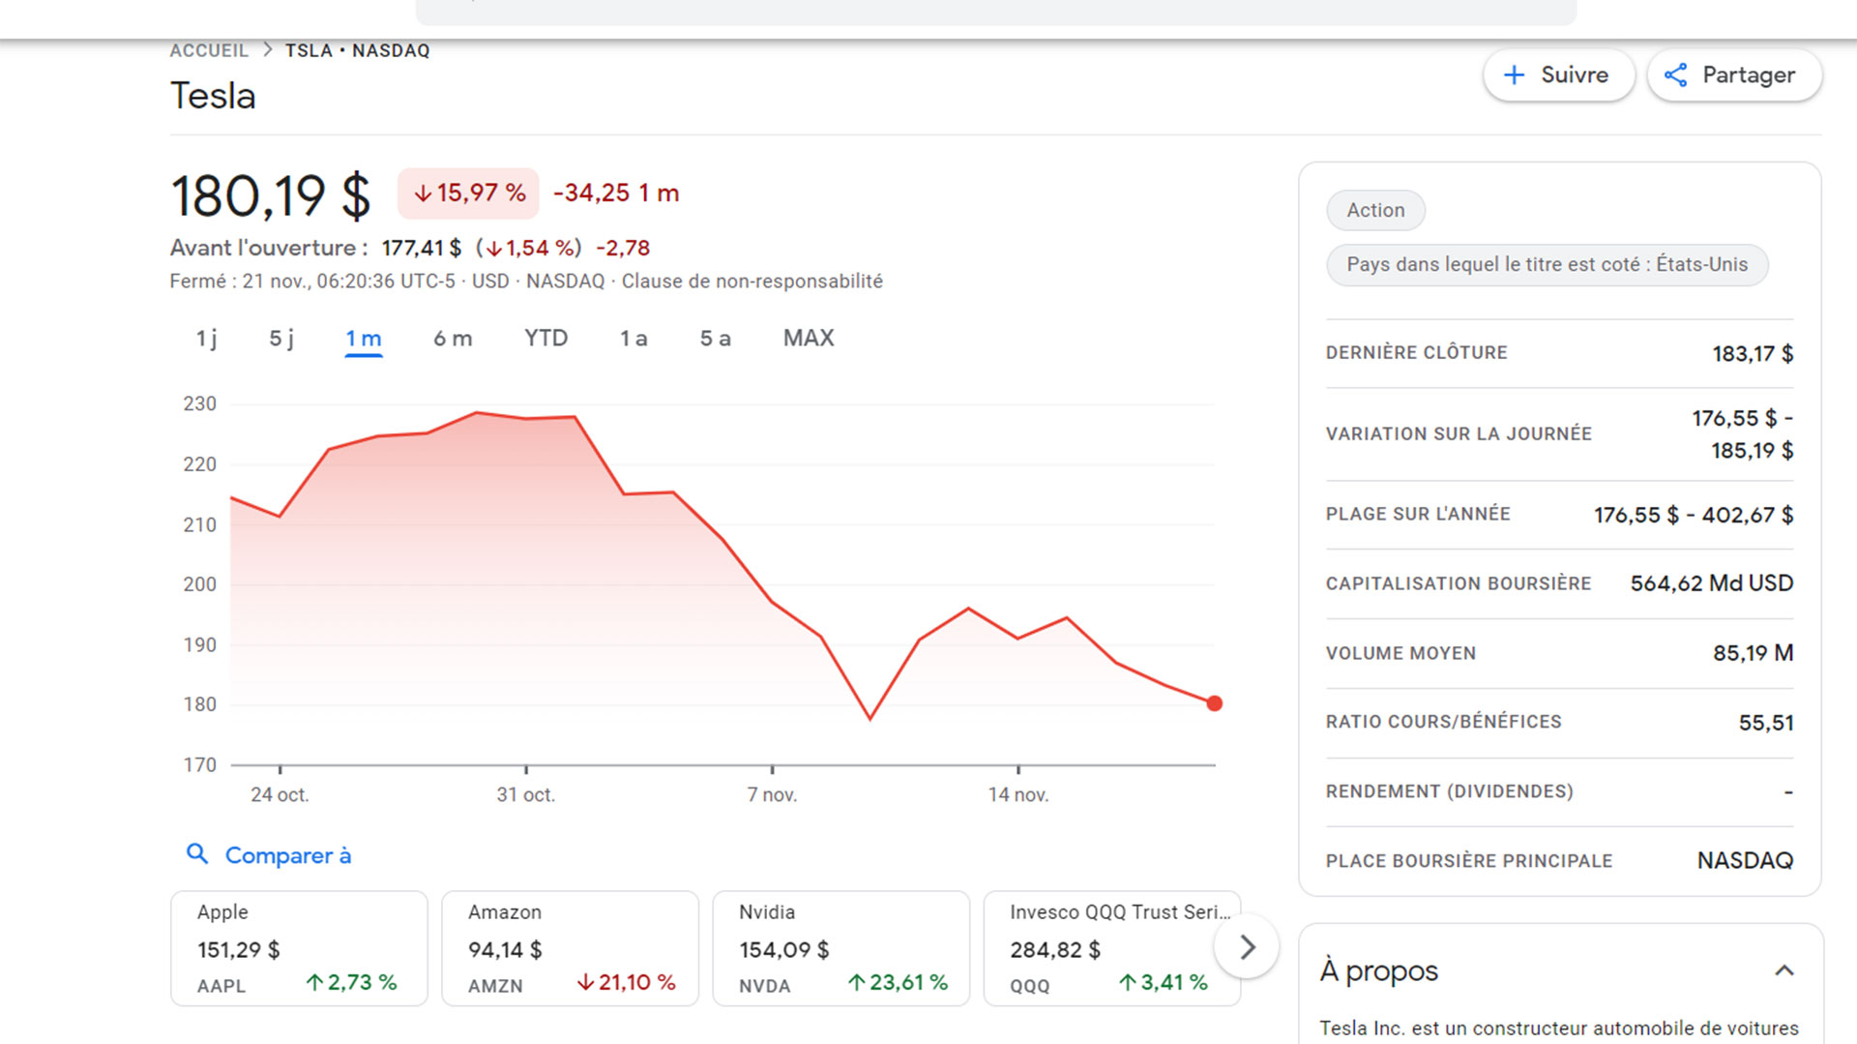Follow Tesla with the Suivre button
Viewport: 1857px width, 1044px height.
[1558, 75]
